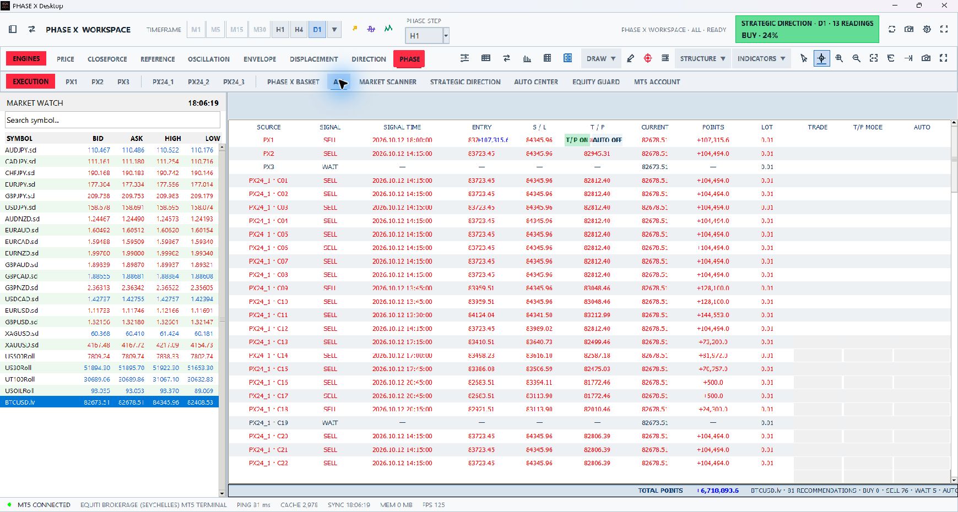
Task: Toggle the D1 timeframe button
Action: pos(317,30)
